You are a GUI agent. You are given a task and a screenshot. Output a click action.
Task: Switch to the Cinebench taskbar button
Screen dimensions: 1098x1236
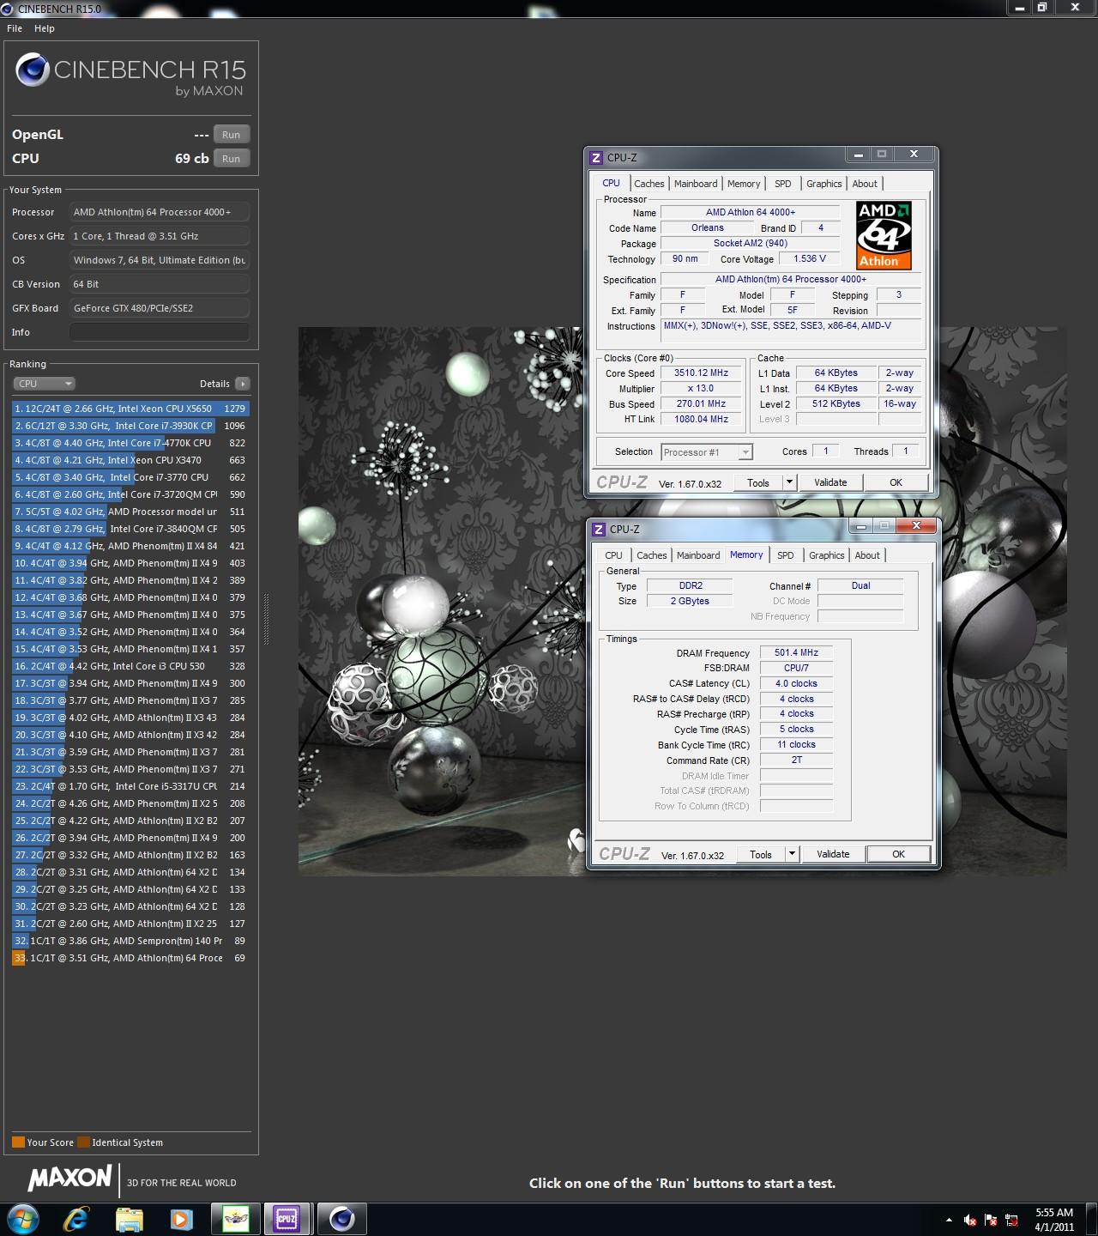tap(342, 1219)
